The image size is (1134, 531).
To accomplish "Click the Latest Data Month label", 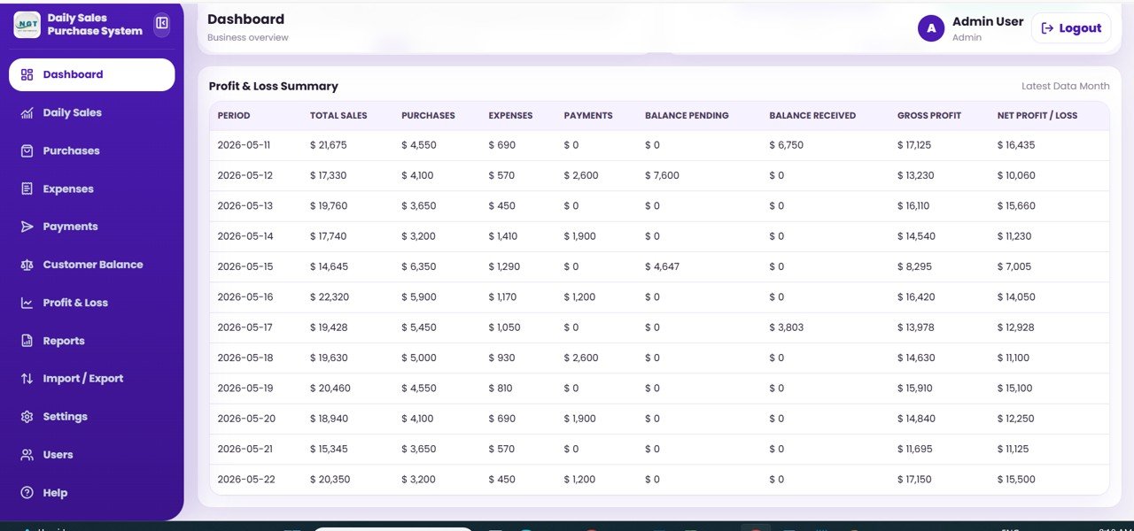I will 1065,87.
